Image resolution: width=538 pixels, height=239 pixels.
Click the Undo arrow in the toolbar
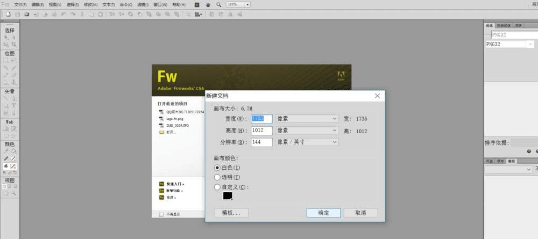[x=63, y=15]
